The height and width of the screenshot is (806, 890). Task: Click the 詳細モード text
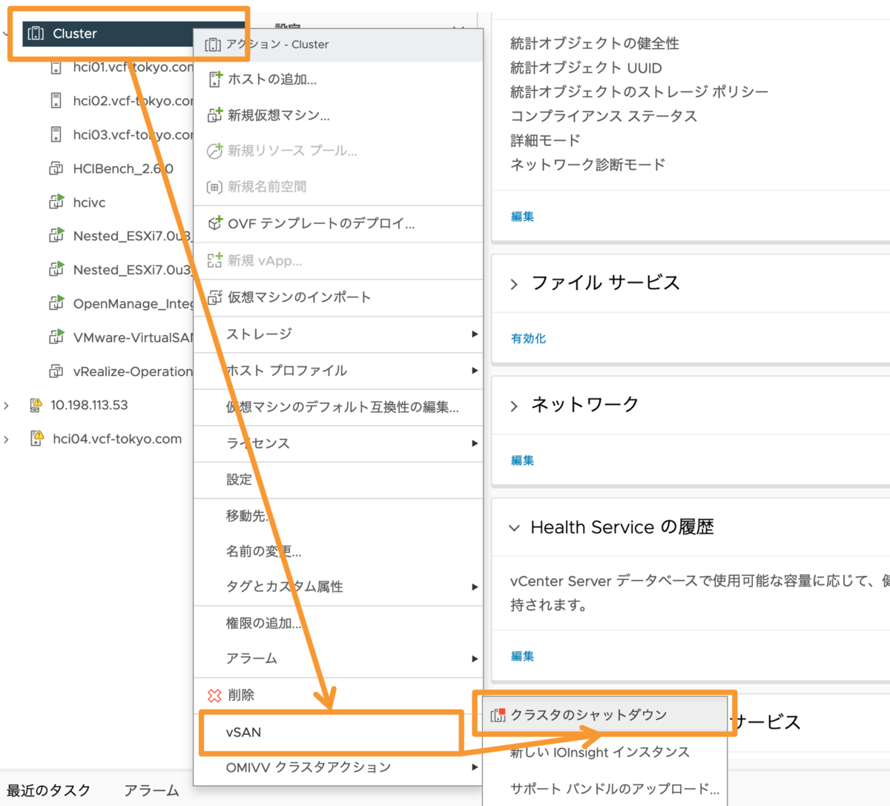click(x=545, y=140)
